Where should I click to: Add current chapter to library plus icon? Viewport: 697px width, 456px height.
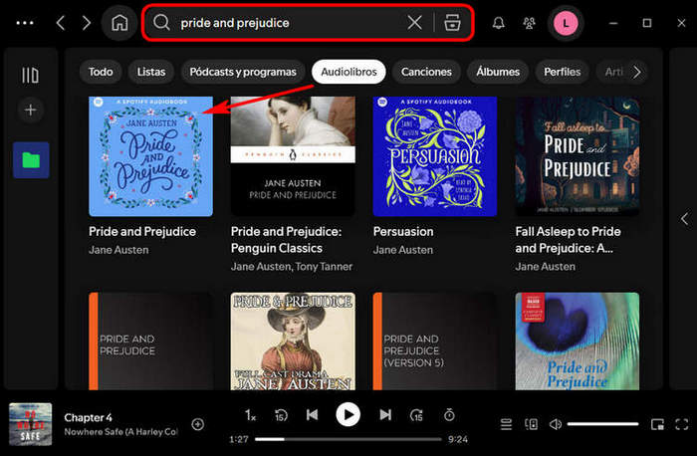198,424
